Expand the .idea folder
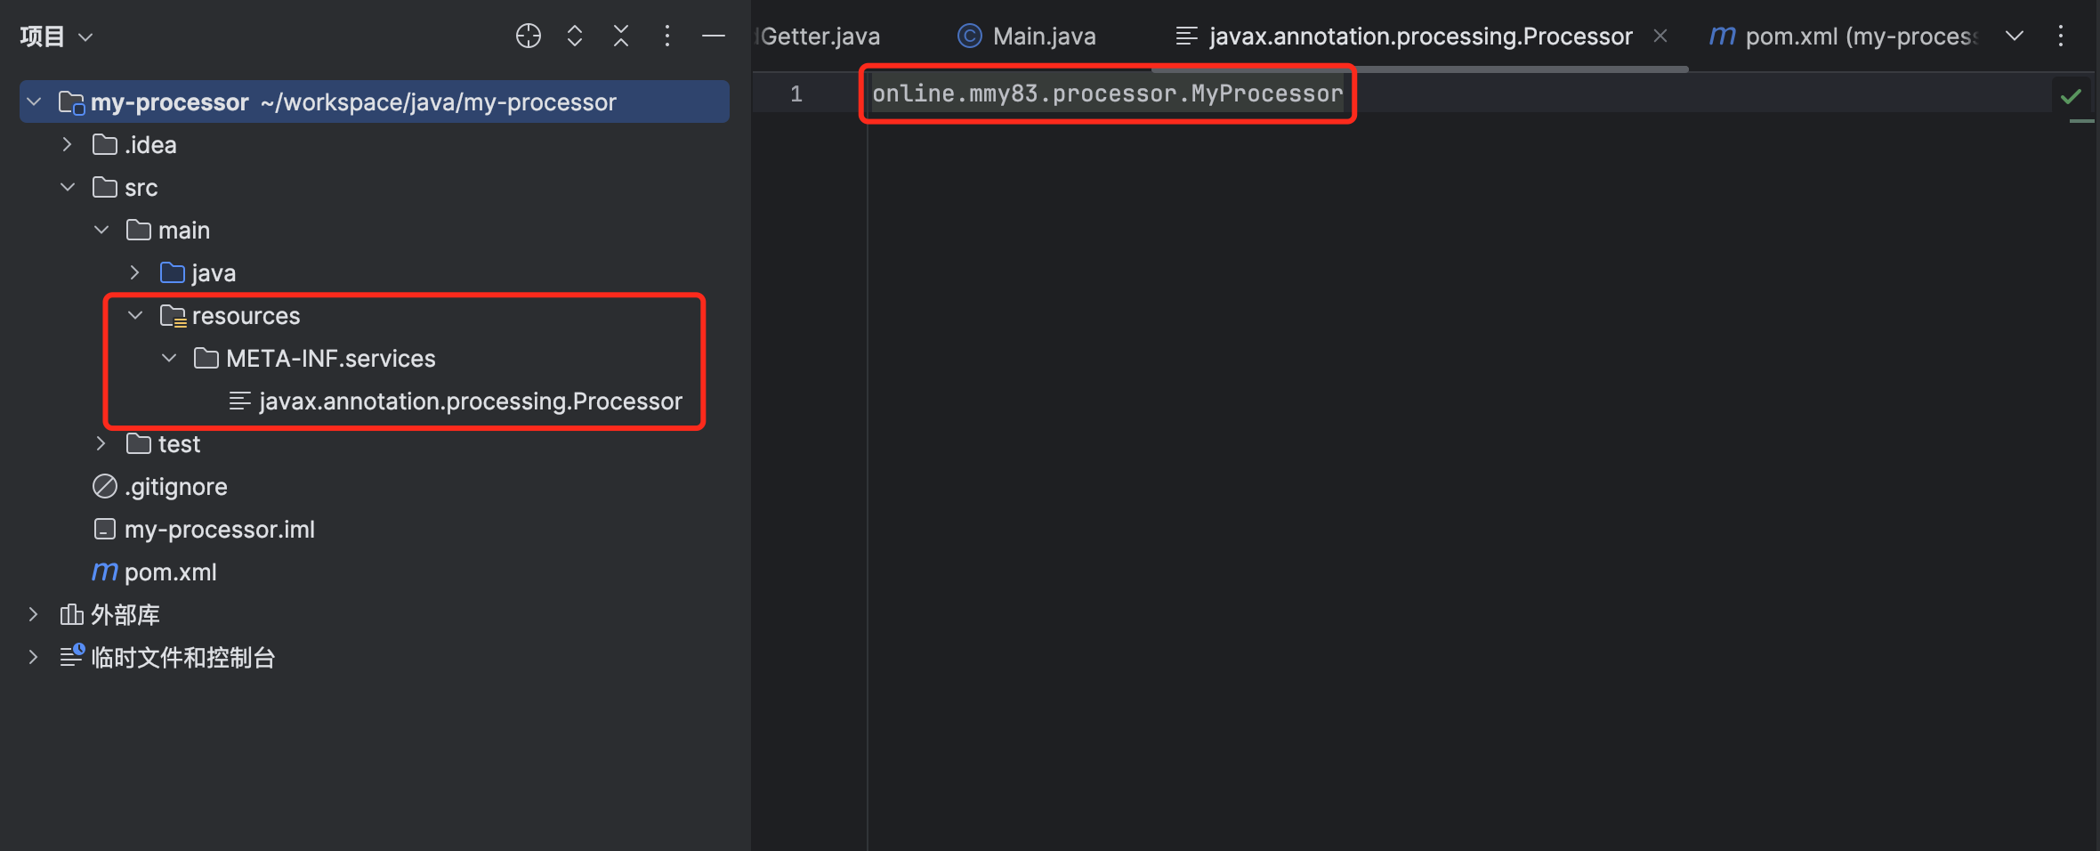The height and width of the screenshot is (851, 2100). 67,144
